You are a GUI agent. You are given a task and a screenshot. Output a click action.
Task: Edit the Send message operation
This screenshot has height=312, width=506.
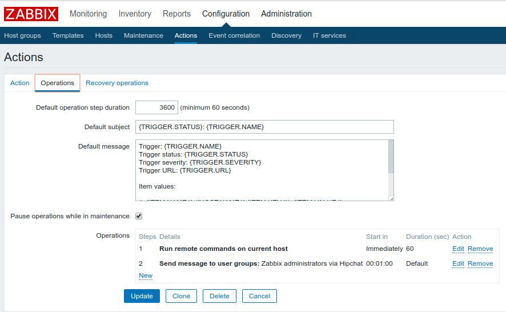coord(458,263)
